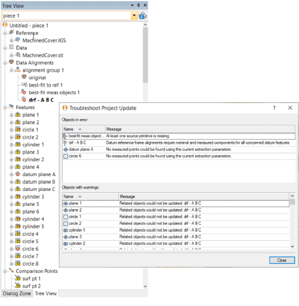
Task: Select the drf - A B C alignment icon
Action: click(x=24, y=99)
